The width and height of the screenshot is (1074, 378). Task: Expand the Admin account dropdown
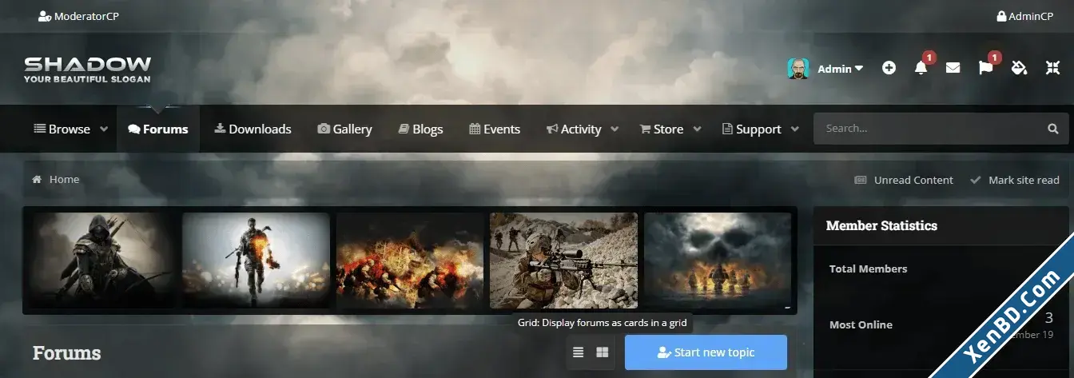(840, 69)
